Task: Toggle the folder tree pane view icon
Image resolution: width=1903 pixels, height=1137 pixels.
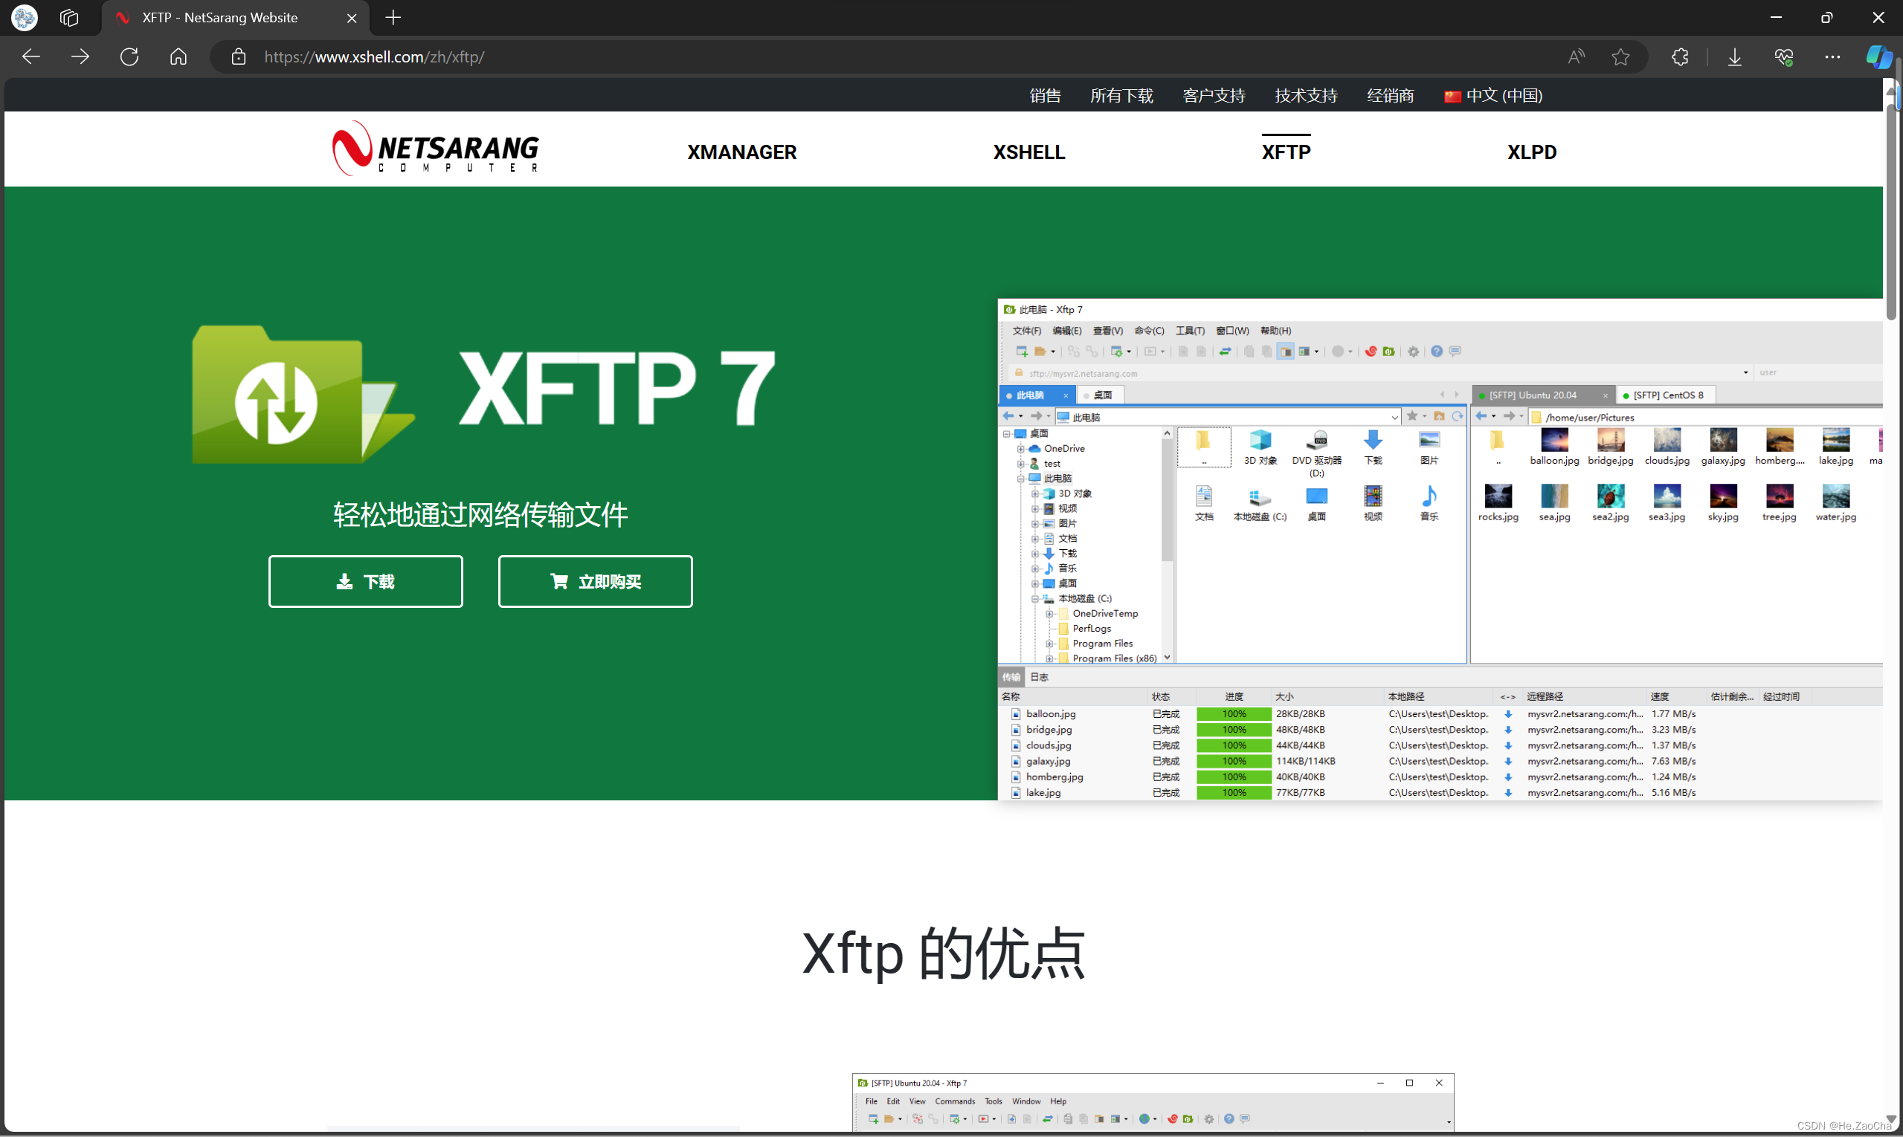Action: pyautogui.click(x=1287, y=352)
